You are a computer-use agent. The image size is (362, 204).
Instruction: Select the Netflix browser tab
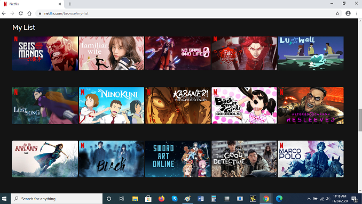pyautogui.click(x=33, y=4)
